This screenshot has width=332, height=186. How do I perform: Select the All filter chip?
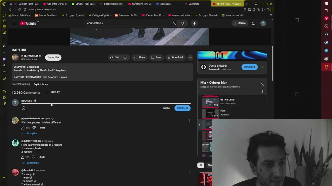click(201, 165)
